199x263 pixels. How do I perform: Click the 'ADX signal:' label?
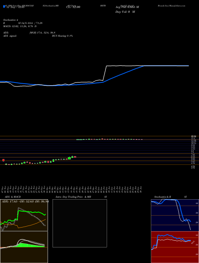pos(10,36)
